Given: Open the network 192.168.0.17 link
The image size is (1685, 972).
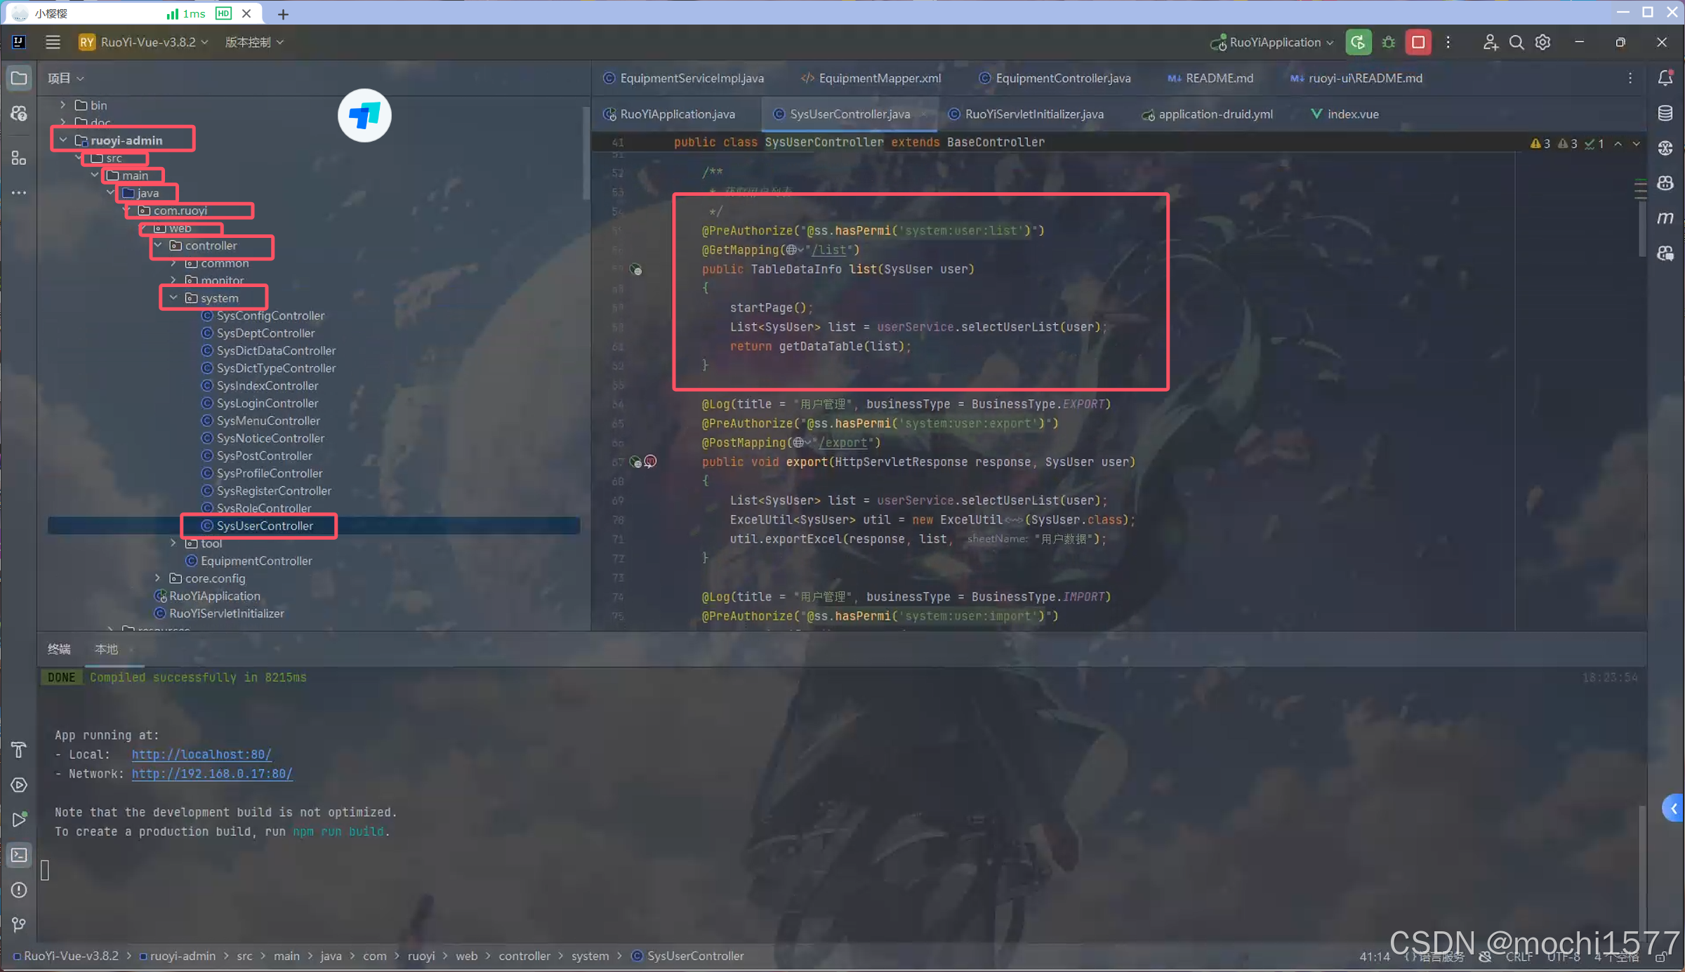Looking at the screenshot, I should click(x=212, y=773).
